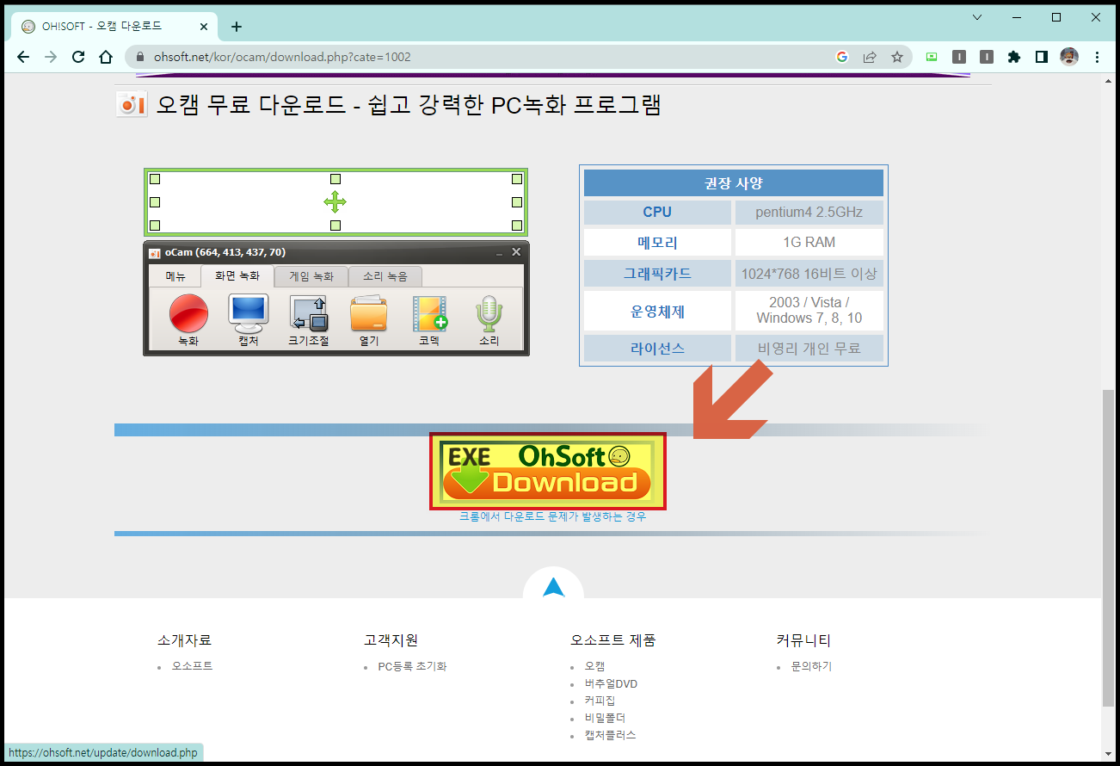The width and height of the screenshot is (1120, 766).
Task: Open the green extension icon
Action: (932, 57)
